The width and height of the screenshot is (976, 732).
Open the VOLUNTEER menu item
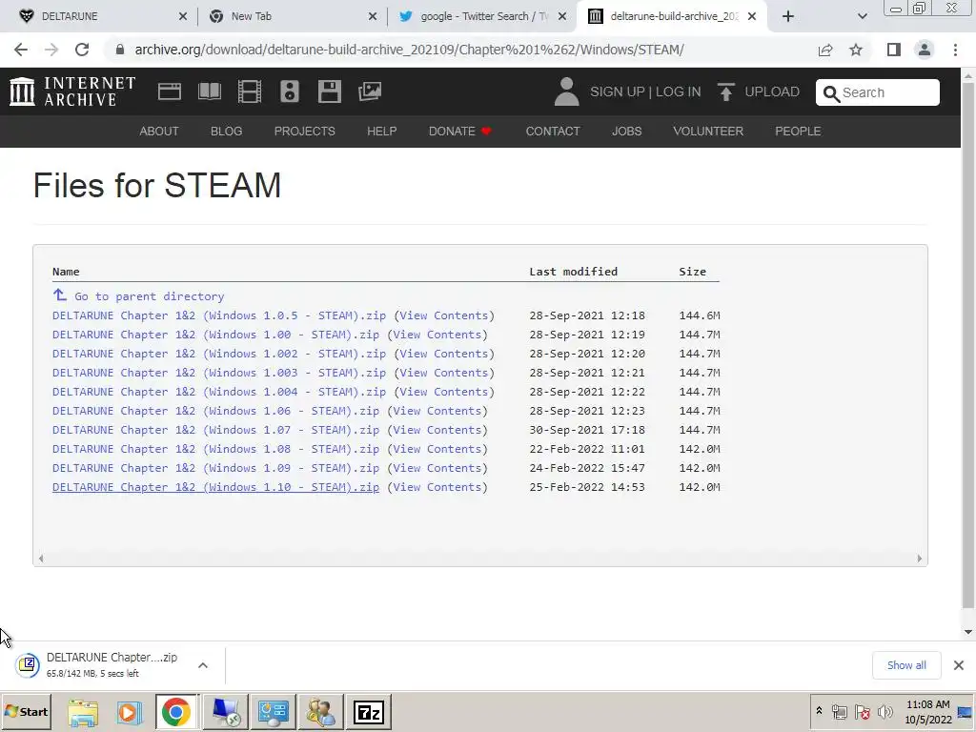[708, 132]
